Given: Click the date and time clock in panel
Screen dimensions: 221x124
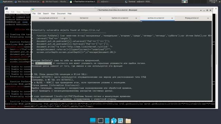Looking at the screenshot, I should [213, 1].
